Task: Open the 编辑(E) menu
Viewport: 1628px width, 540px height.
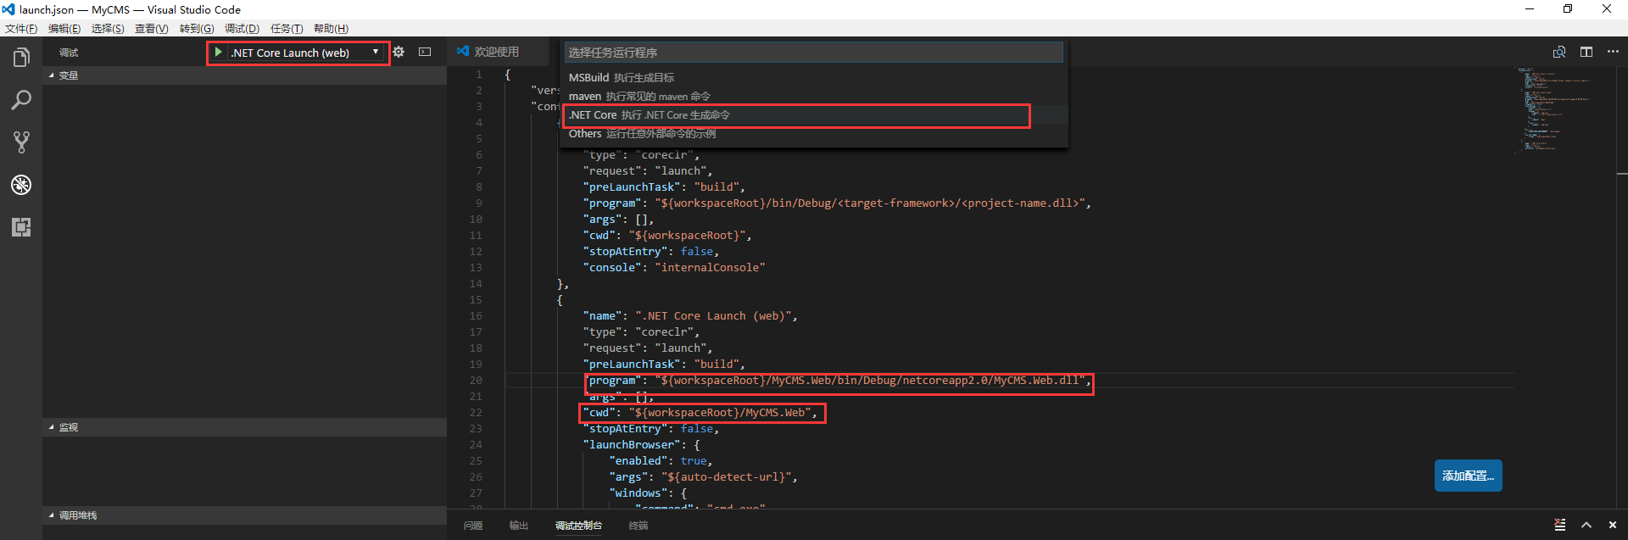Action: [64, 29]
